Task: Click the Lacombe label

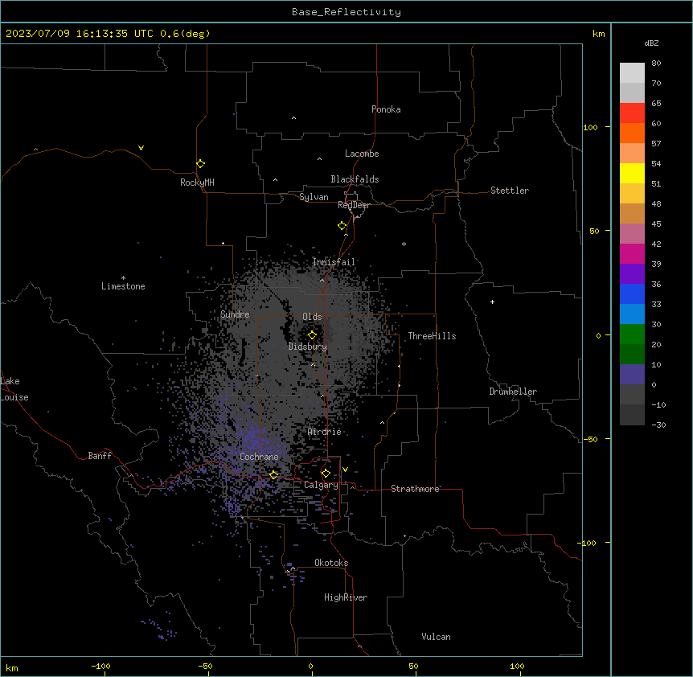Action: pyautogui.click(x=362, y=154)
